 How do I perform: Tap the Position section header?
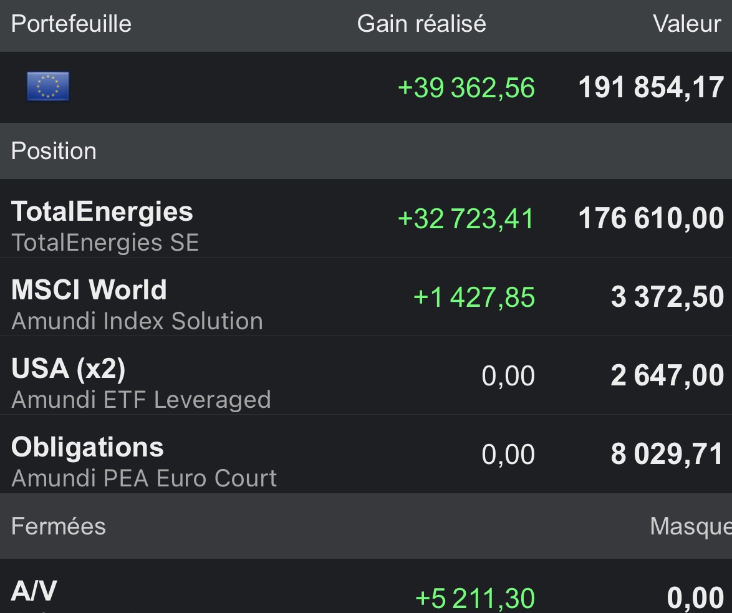pyautogui.click(x=54, y=151)
